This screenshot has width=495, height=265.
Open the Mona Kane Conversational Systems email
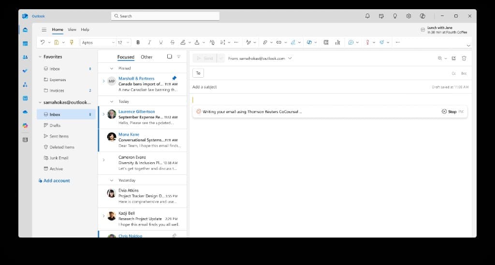pyautogui.click(x=143, y=140)
